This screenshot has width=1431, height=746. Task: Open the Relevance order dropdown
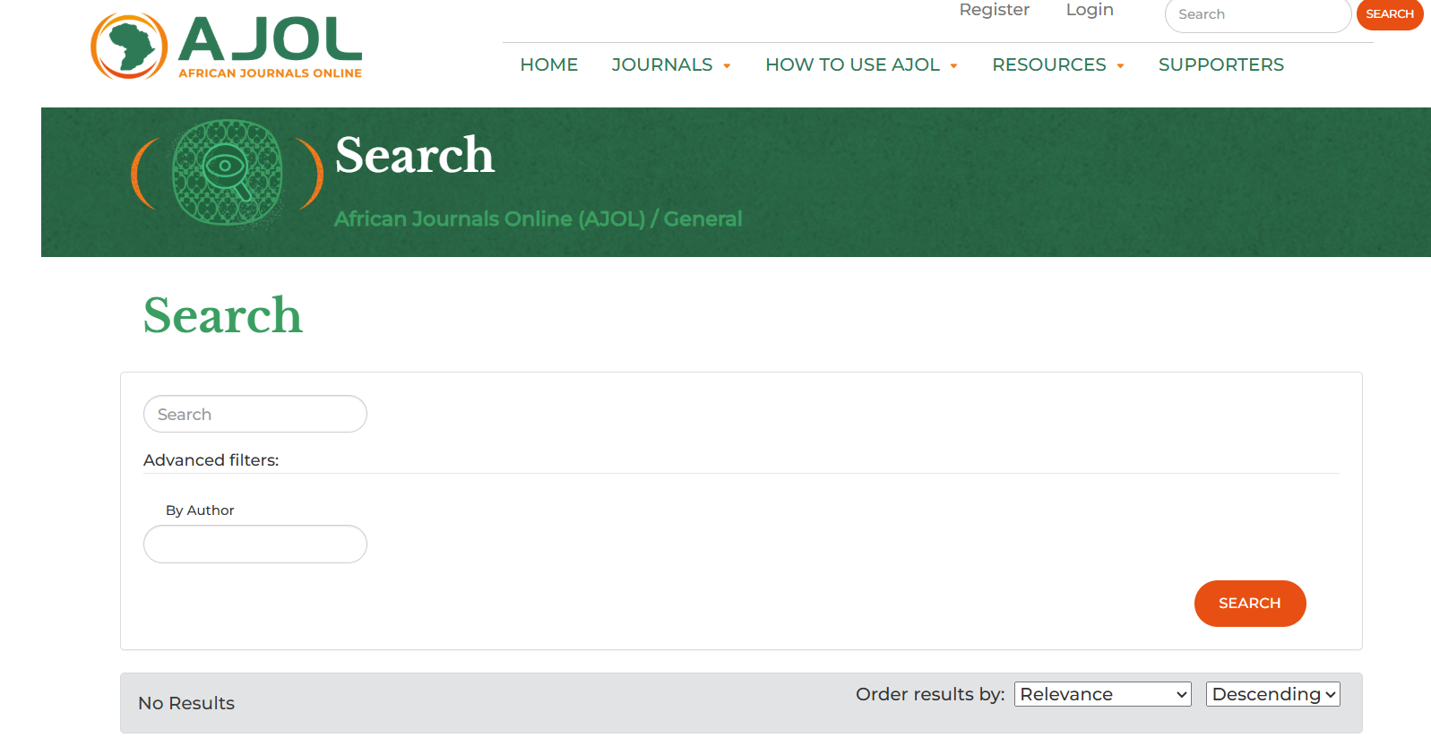point(1102,694)
